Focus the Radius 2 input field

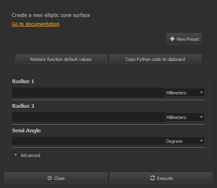point(89,117)
